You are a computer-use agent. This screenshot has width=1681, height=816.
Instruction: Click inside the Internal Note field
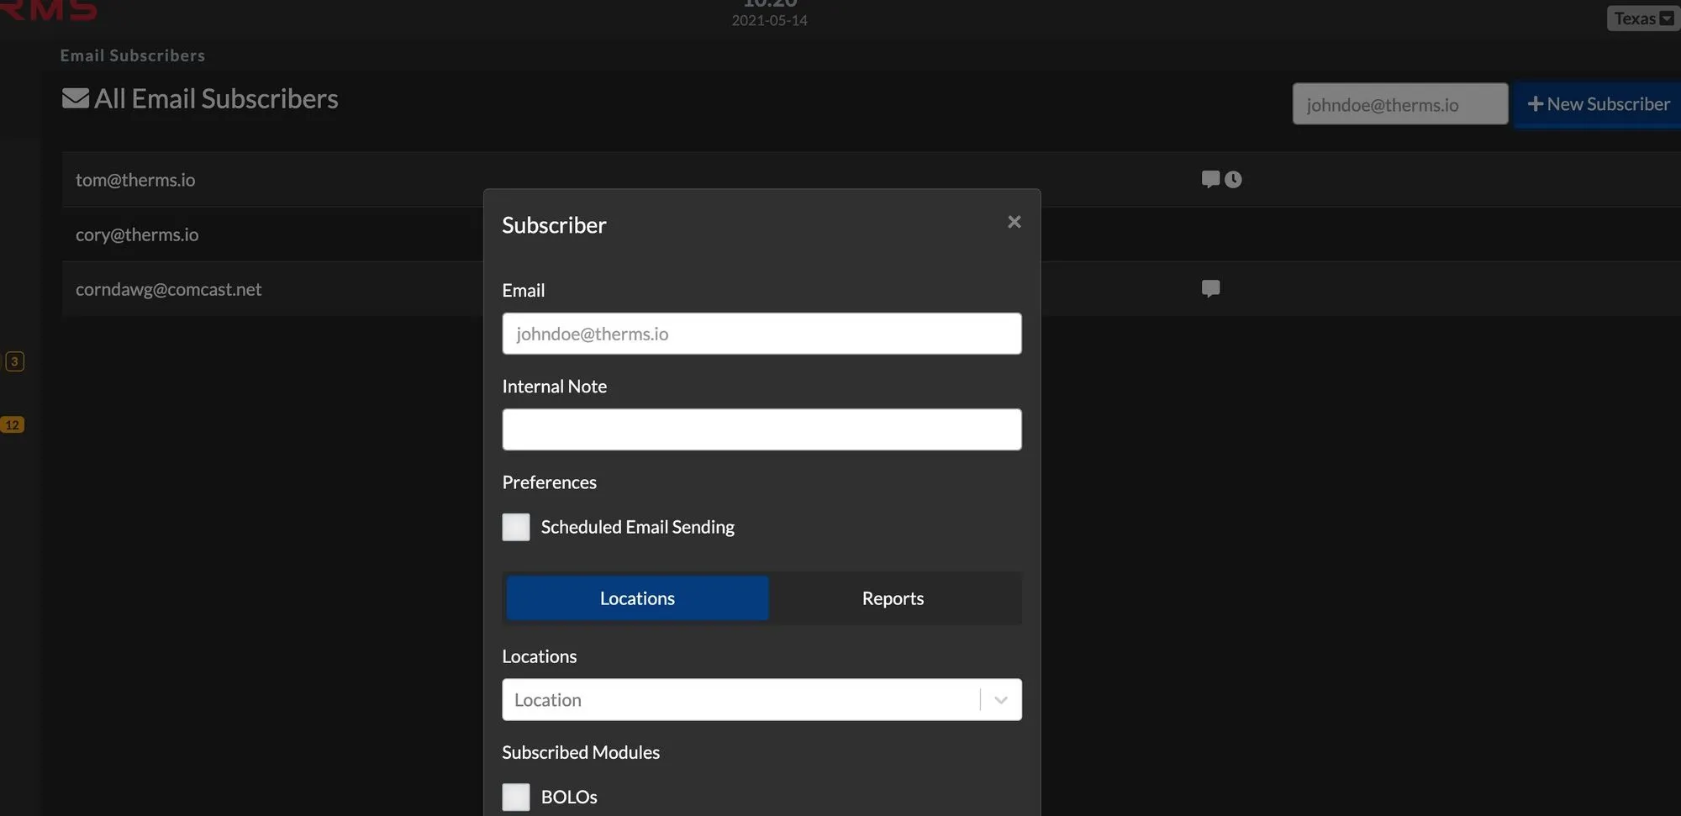pos(761,429)
